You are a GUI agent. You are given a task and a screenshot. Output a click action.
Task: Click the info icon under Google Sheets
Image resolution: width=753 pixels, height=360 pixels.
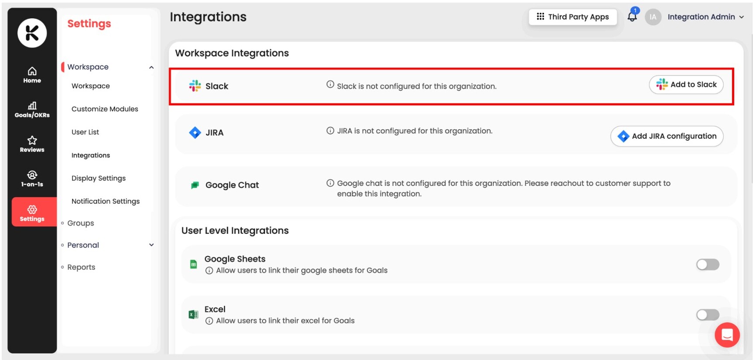coord(209,271)
